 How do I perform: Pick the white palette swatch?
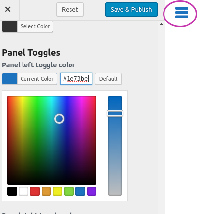23,191
